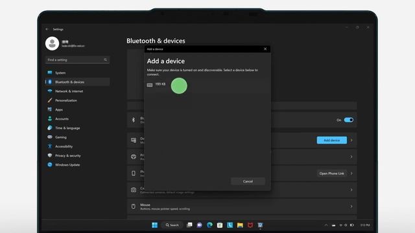The image size is (415, 233).
Task: Click the Mouse icon in settings list
Action: pos(134,206)
